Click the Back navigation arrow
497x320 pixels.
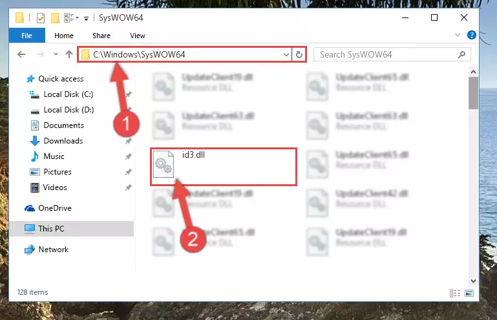pos(21,54)
